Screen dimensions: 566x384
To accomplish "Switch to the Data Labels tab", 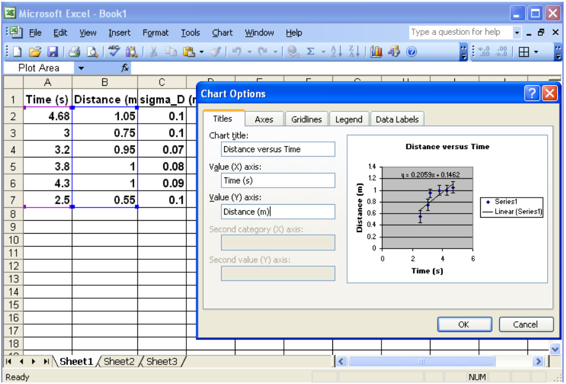I will pyautogui.click(x=397, y=118).
